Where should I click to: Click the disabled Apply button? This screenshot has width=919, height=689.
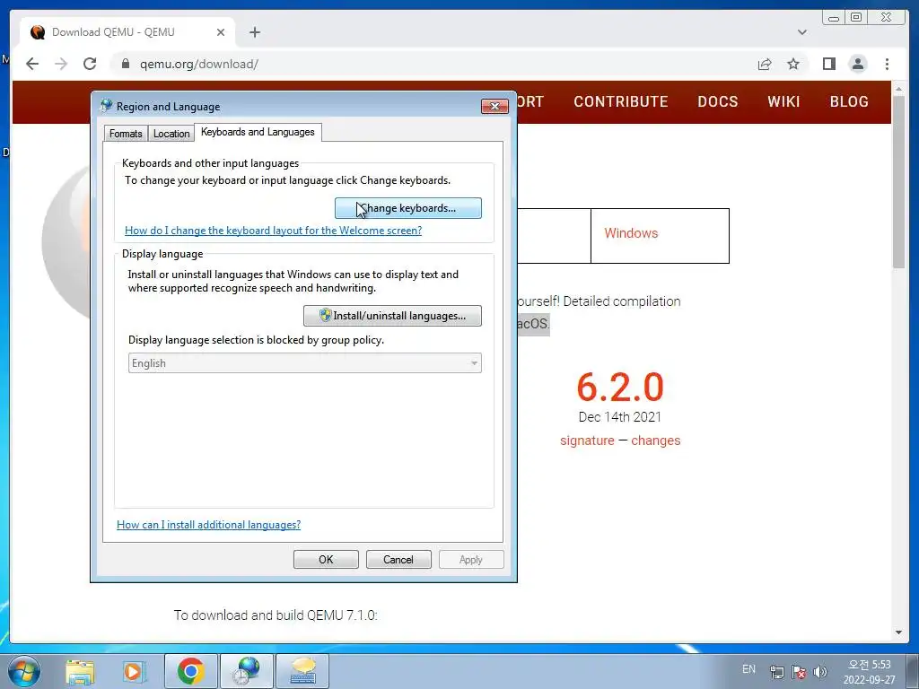[x=471, y=560]
